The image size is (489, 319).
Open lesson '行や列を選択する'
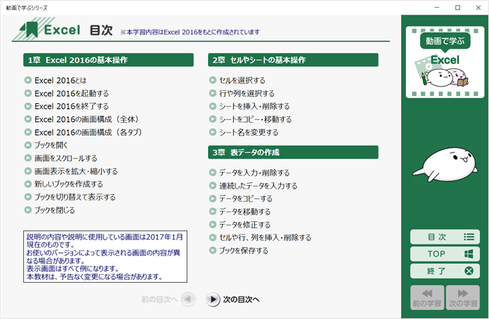pos(242,94)
